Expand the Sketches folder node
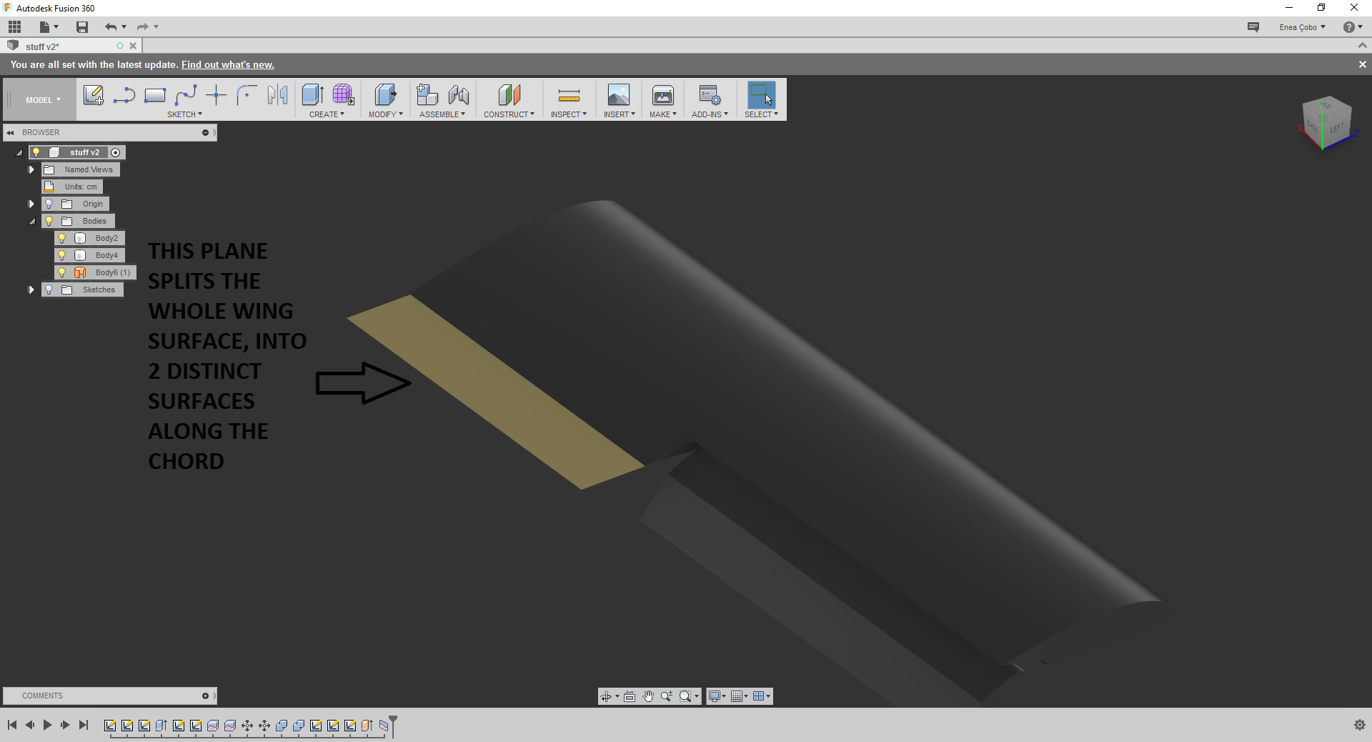 tap(31, 290)
